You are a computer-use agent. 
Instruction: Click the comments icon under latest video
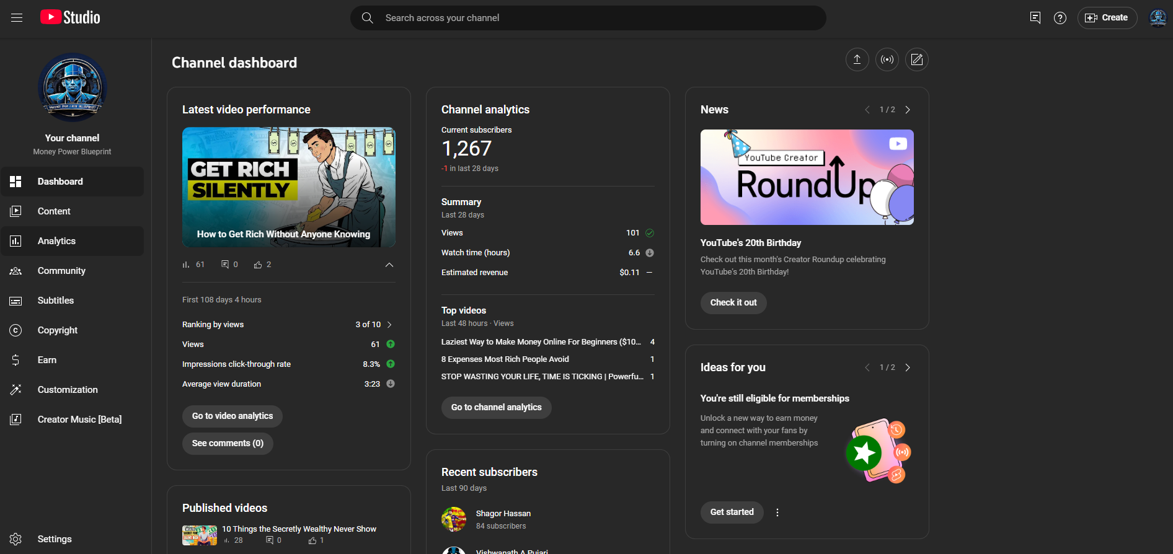225,265
